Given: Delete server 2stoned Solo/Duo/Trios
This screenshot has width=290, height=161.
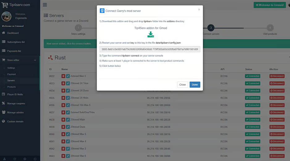Looking at the screenshot, I should coord(63,112).
